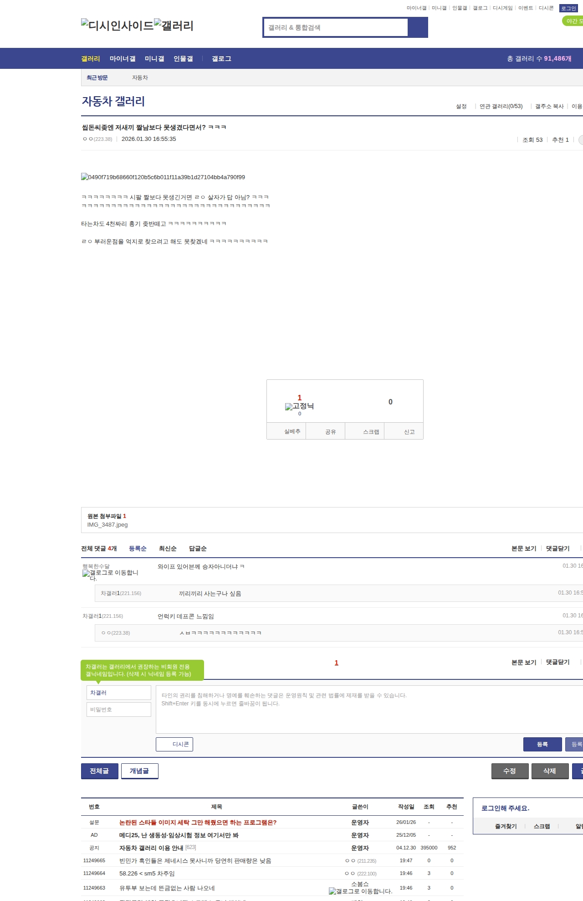583x901 pixels.
Task: Click 행복한수달's 갤로그 icon in the comments
Action: tap(86, 573)
